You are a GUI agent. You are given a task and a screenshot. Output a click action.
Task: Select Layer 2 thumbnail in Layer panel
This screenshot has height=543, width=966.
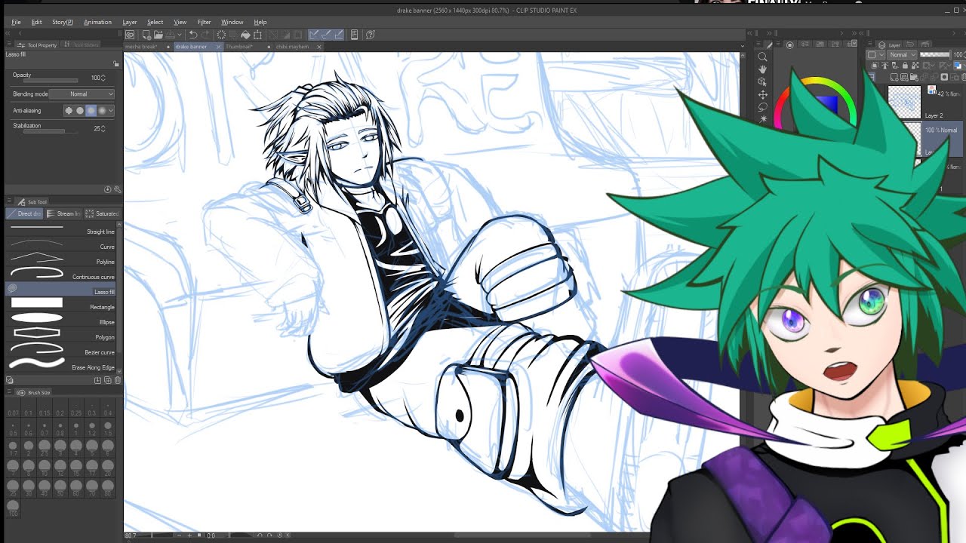point(904,100)
